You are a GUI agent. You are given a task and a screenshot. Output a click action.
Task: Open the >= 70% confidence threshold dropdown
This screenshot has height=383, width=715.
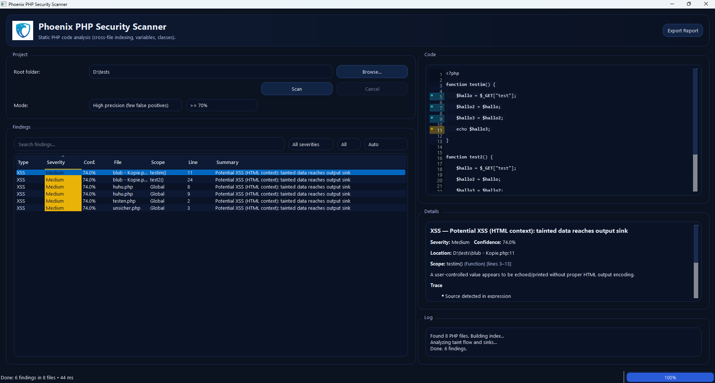tap(221, 105)
